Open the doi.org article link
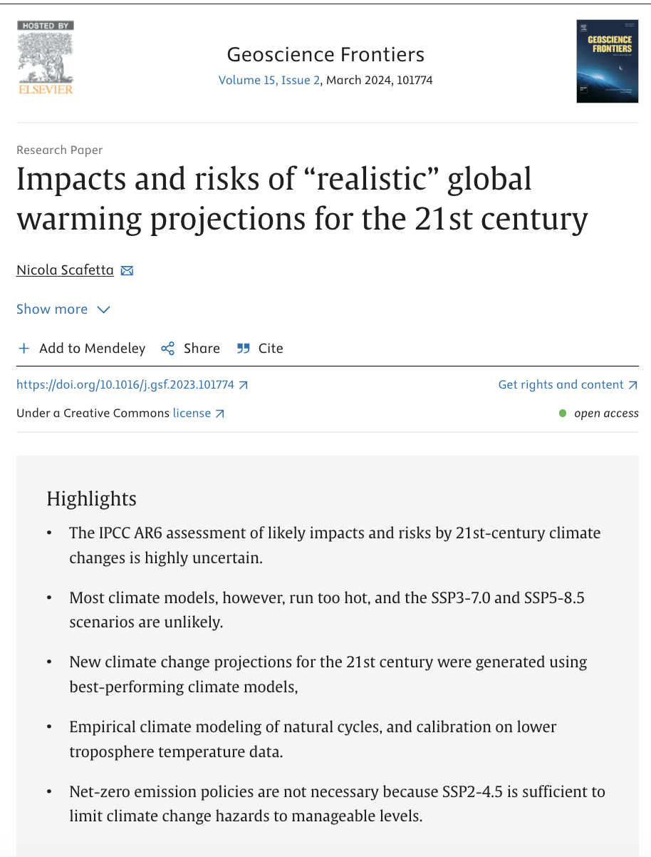This screenshot has width=651, height=857. coord(125,384)
